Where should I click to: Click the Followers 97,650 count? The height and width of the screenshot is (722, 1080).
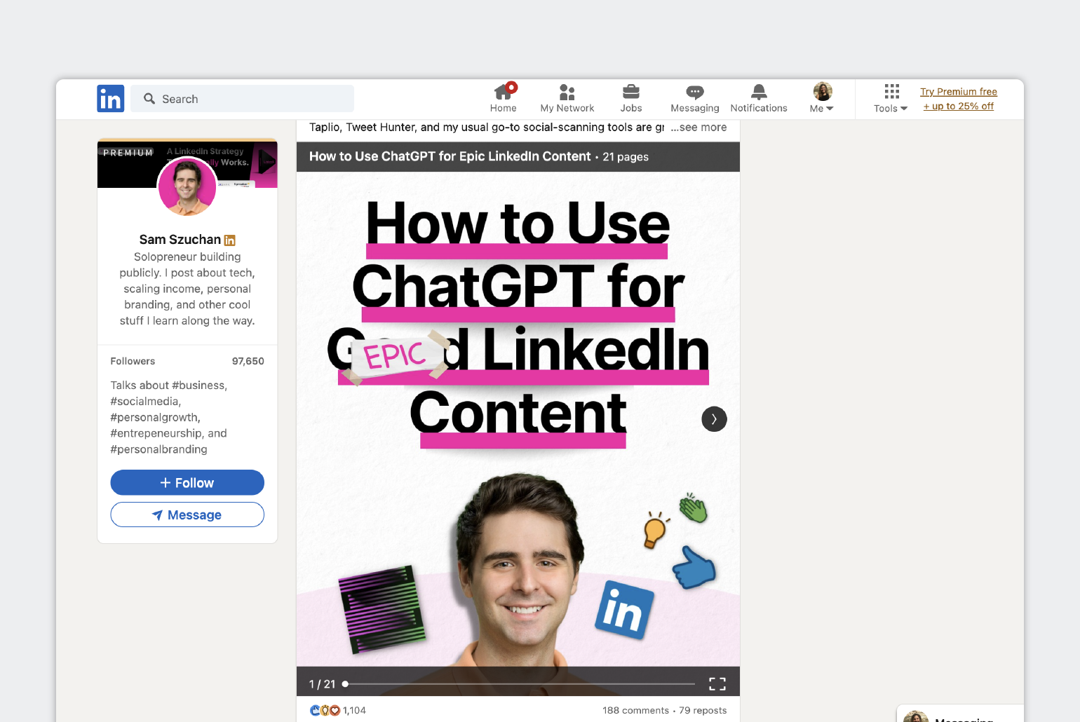(187, 361)
